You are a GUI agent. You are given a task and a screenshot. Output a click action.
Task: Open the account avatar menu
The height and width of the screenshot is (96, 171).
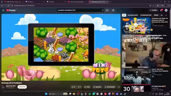coord(166,10)
